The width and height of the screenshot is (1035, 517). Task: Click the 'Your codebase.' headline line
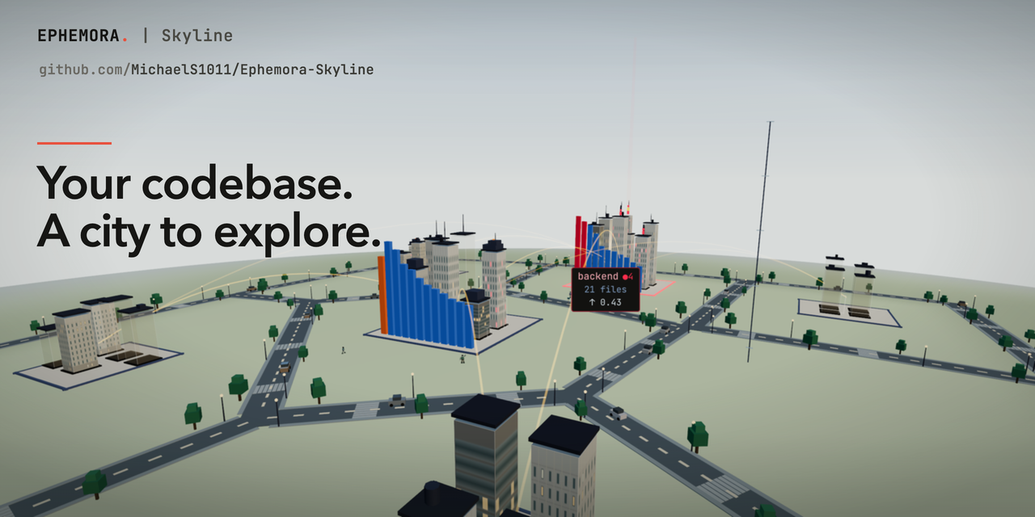click(x=195, y=183)
